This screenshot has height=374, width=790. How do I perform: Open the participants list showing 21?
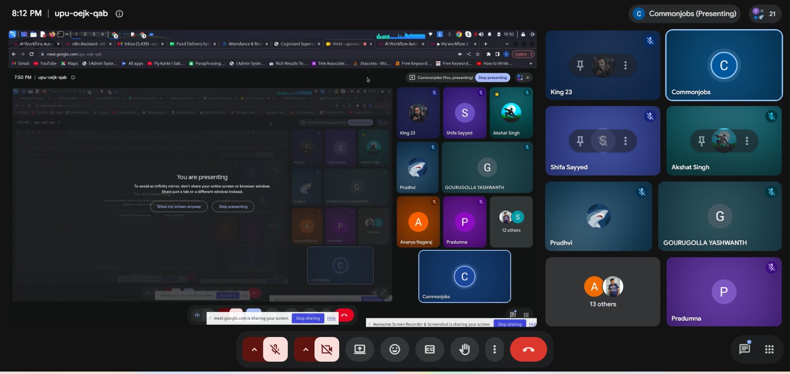point(765,14)
